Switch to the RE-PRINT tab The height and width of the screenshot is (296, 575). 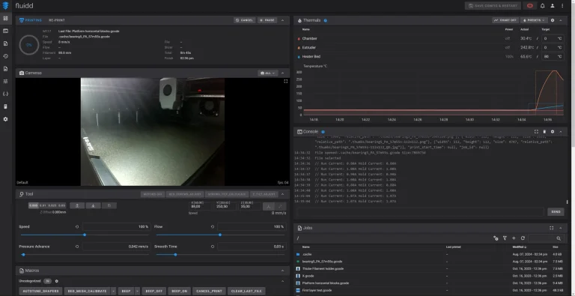57,20
